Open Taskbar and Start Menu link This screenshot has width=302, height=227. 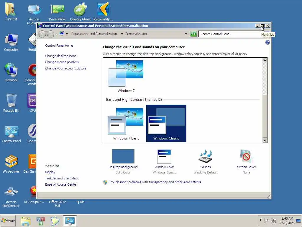(62, 178)
